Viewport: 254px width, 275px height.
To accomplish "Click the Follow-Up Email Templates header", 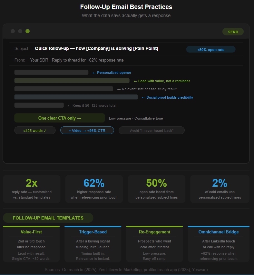I will click(48, 218).
